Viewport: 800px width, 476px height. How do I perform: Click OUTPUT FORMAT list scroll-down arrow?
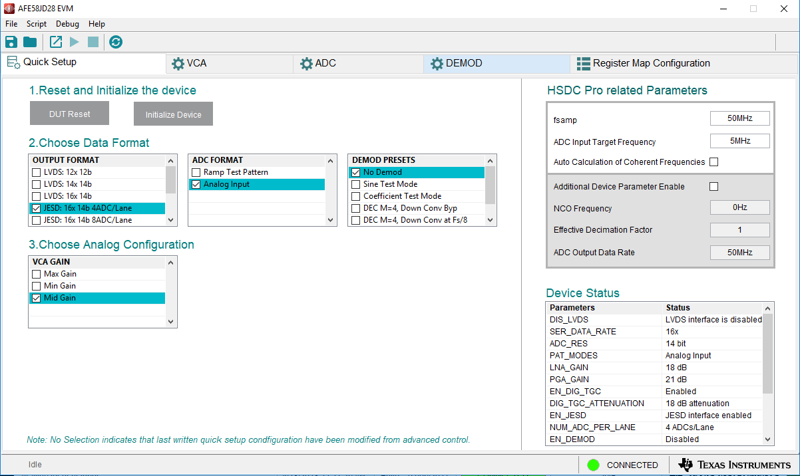tap(171, 220)
